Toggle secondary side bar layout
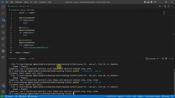 (x=151, y=2)
